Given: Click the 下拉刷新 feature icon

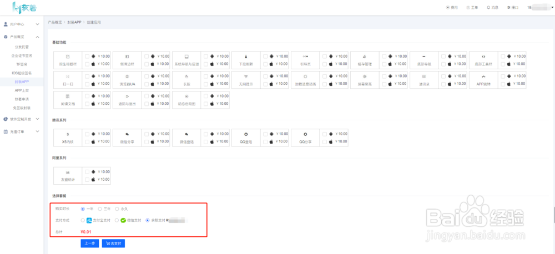Looking at the screenshot, I should [246, 57].
